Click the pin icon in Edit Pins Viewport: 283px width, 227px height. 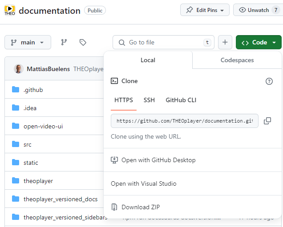pos(190,10)
